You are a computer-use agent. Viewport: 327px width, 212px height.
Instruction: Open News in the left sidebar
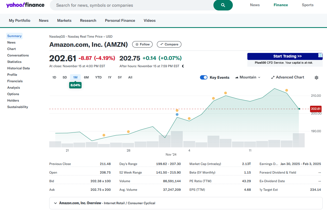pyautogui.click(x=11, y=42)
